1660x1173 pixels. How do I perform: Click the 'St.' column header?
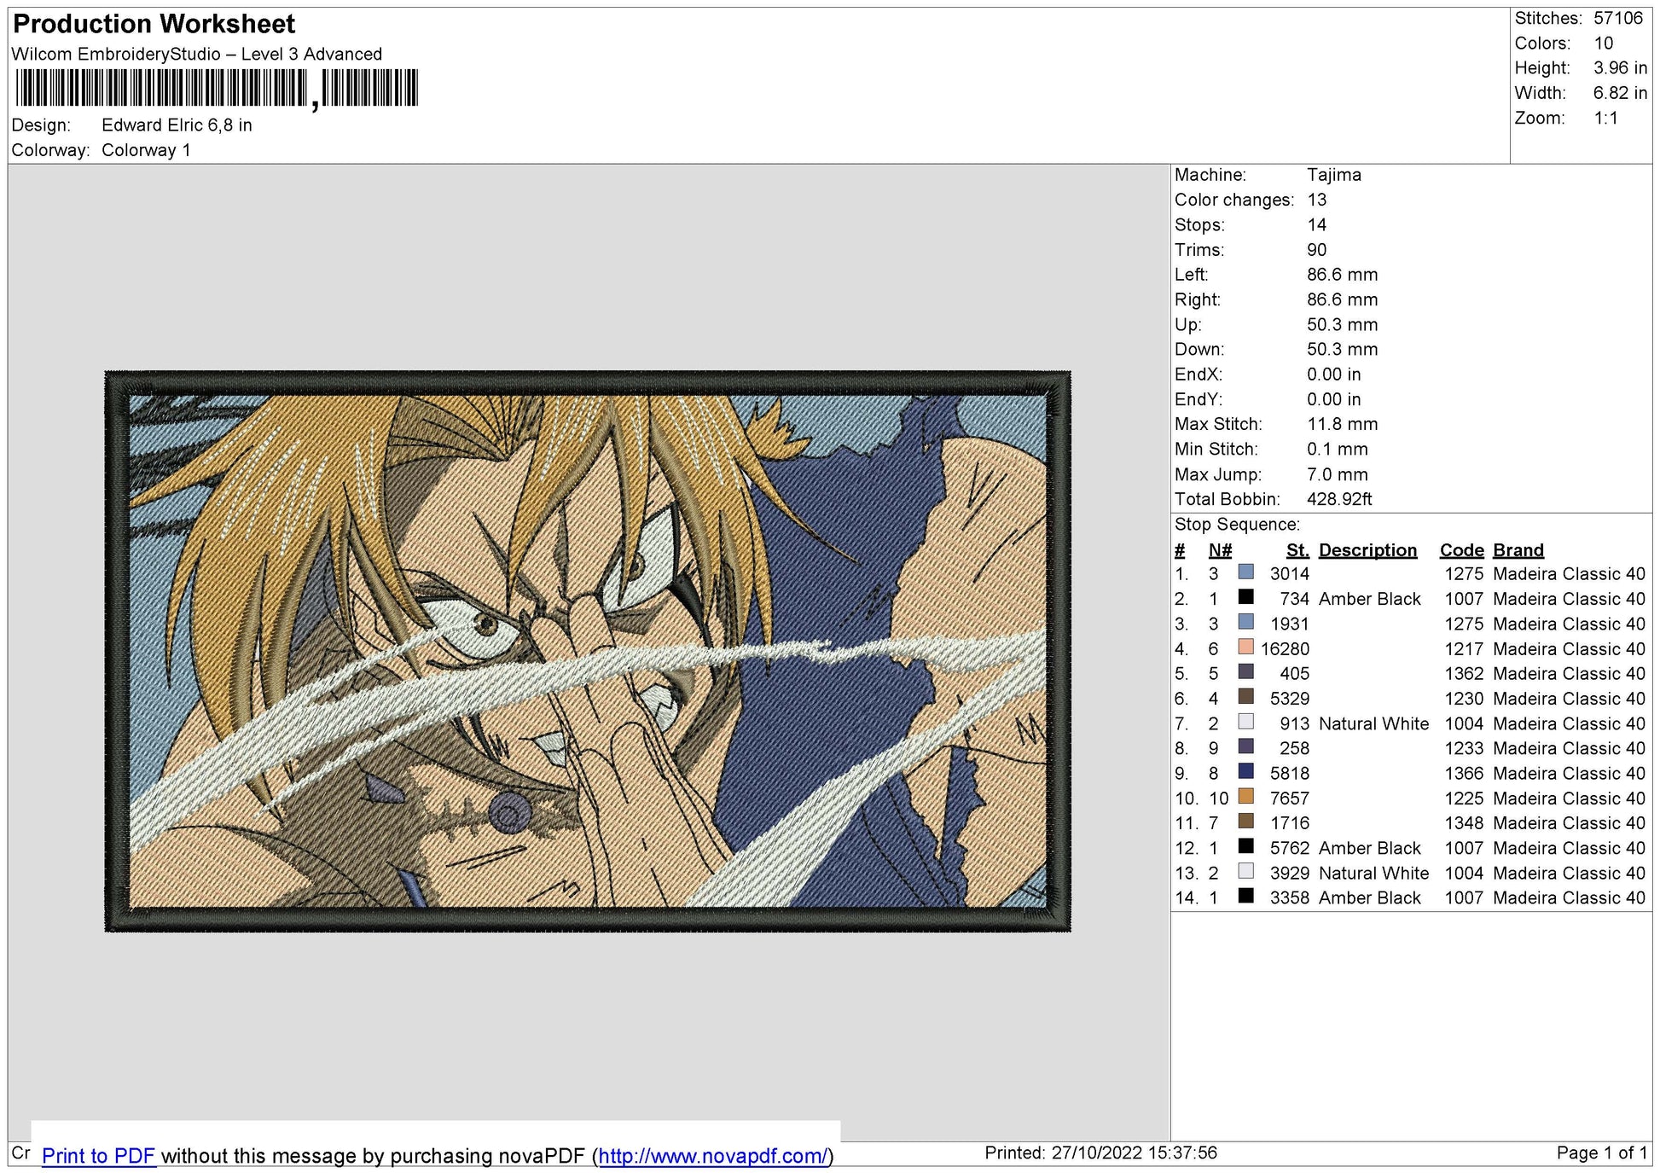[x=1297, y=550]
